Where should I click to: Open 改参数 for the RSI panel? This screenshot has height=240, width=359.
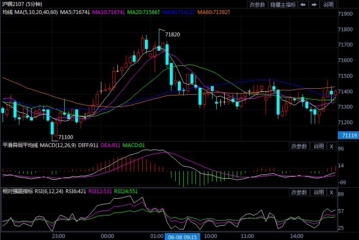point(299,192)
